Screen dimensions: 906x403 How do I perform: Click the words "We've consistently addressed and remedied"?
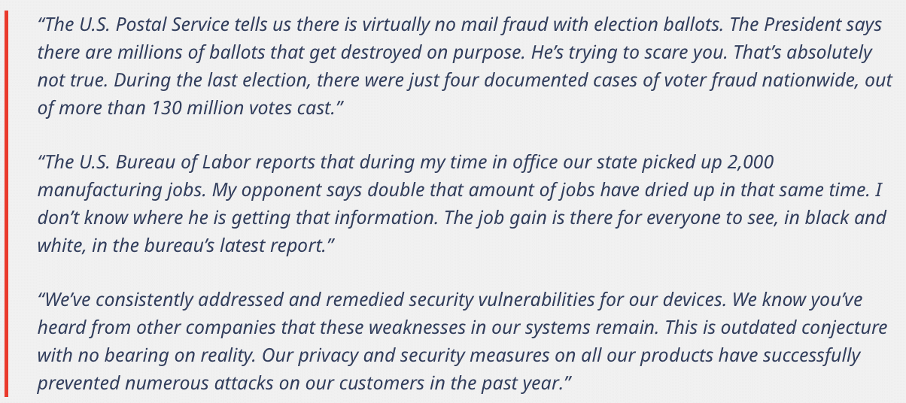(x=217, y=301)
